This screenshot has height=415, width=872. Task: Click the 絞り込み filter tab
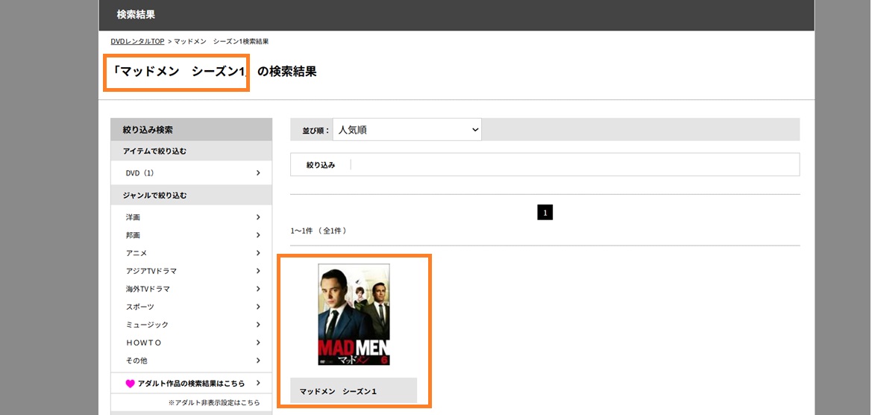(x=321, y=165)
